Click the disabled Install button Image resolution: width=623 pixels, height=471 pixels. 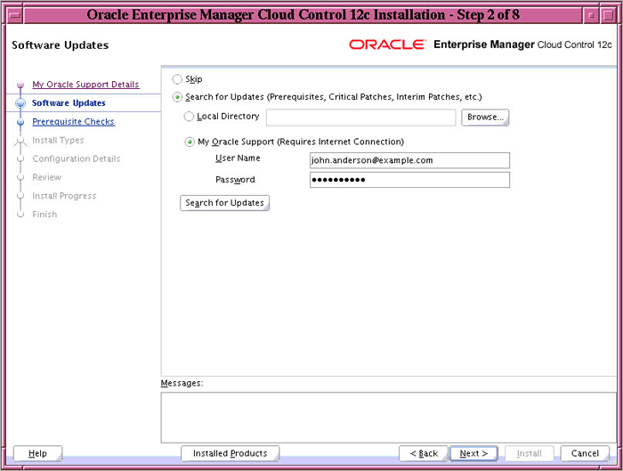point(530,453)
